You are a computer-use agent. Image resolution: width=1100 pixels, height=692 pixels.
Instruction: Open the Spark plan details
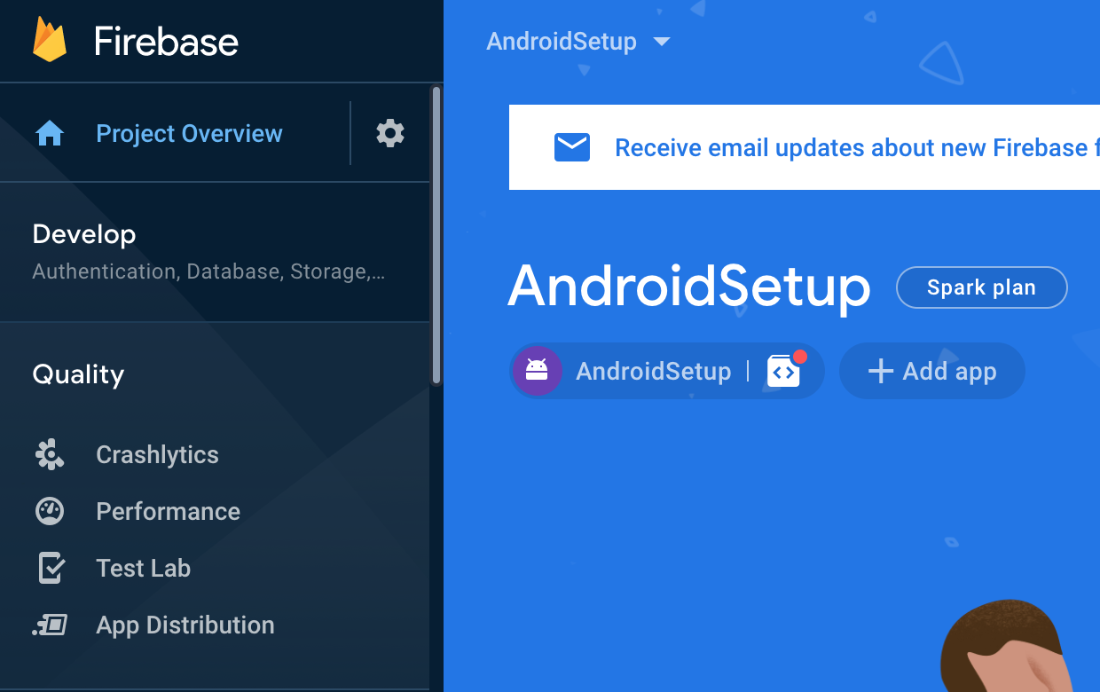[x=981, y=287]
